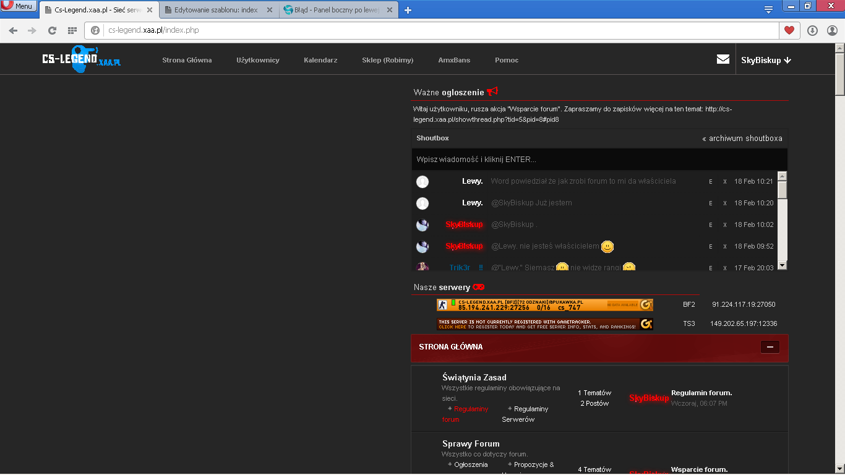Click the shoutbox scrollbar down arrow

pyautogui.click(x=782, y=265)
